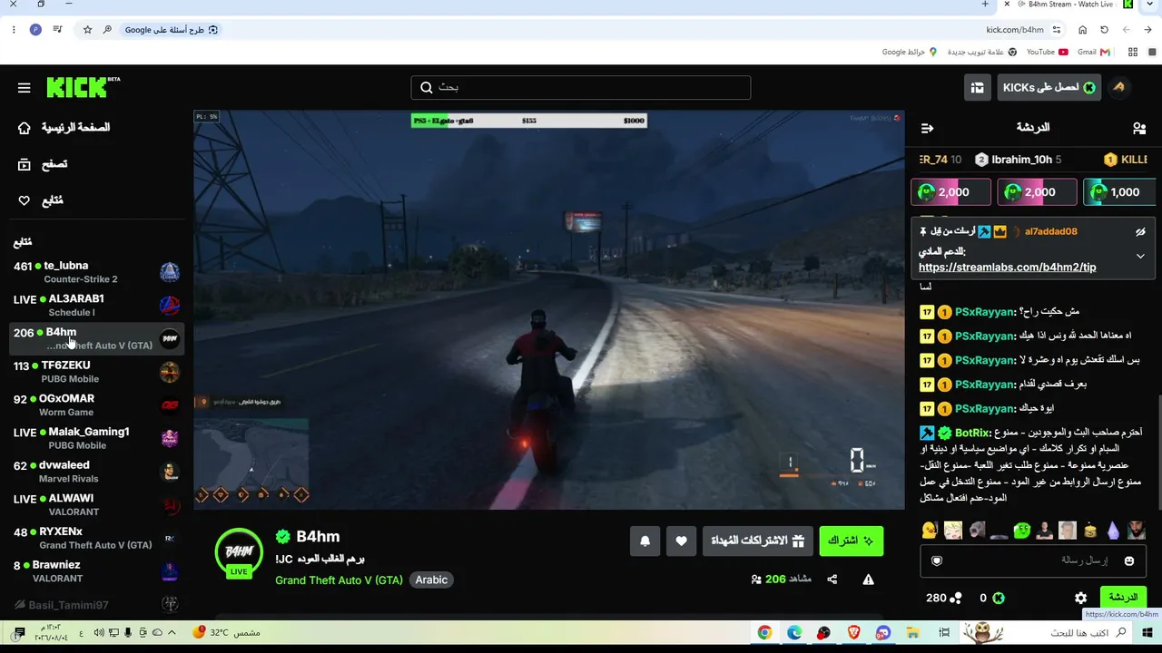Open the Kick hamburger sidebar menu

25,88
